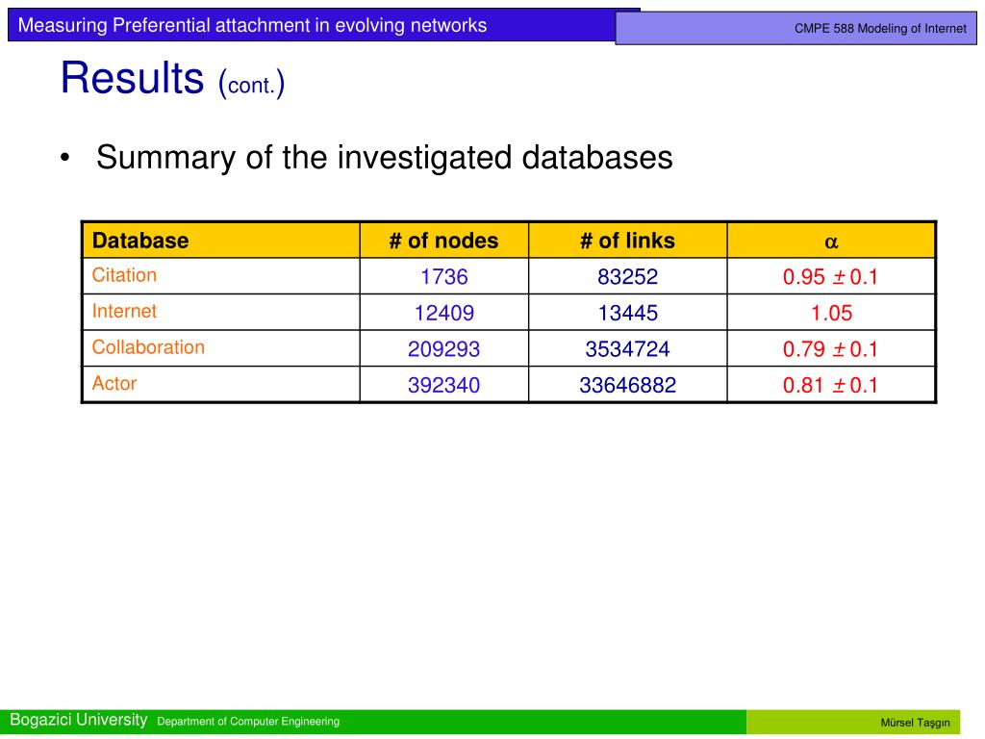
Task: Select the alpha value '0.79 ± 0.1'
Action: 830,348
